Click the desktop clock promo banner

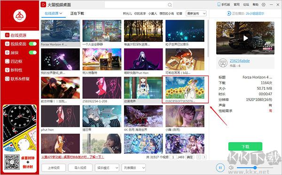point(20,138)
